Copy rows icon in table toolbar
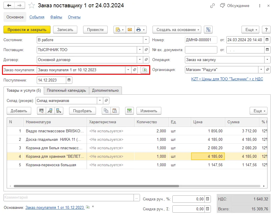The image size is (273, 215). coord(106,111)
